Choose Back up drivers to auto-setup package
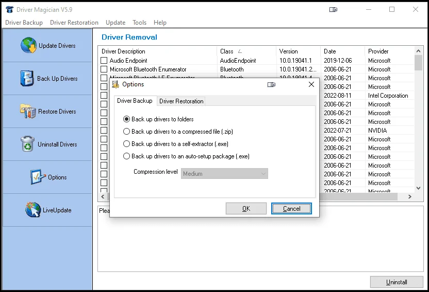 coord(127,156)
